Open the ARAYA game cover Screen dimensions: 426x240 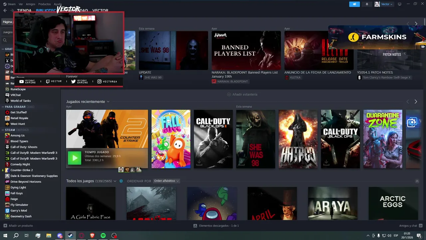pos(333,203)
